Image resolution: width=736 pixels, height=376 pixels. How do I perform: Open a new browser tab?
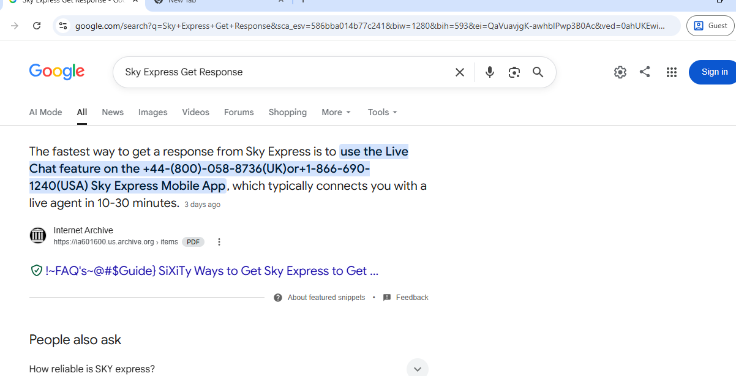pyautogui.click(x=303, y=2)
